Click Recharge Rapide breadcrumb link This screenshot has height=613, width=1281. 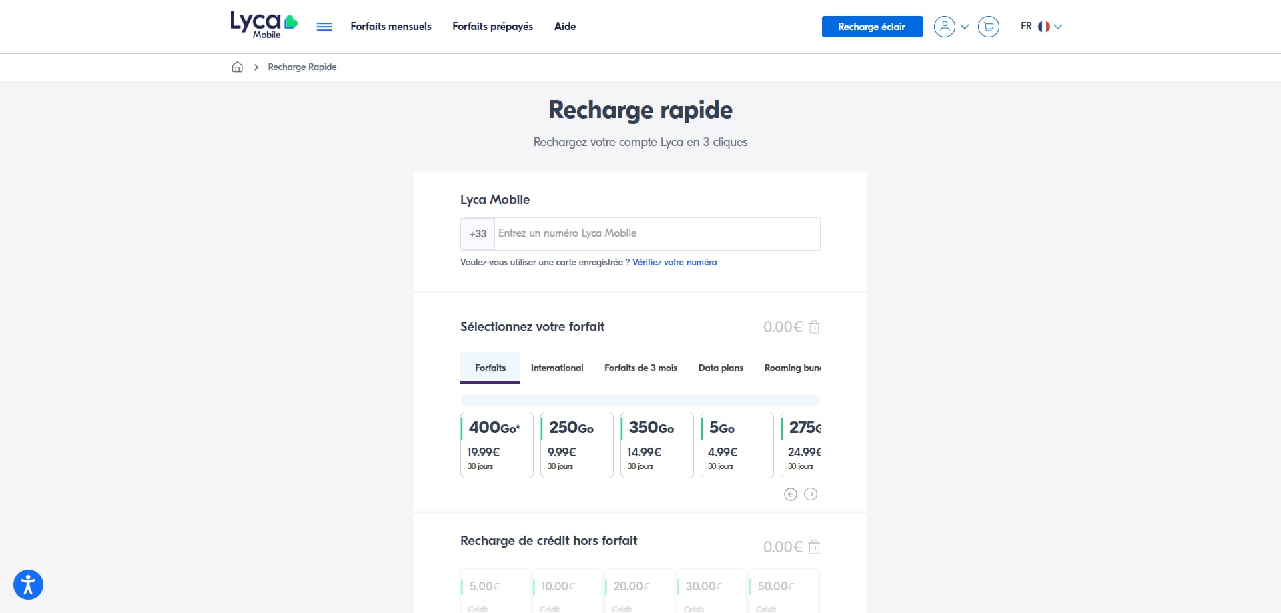pos(302,67)
